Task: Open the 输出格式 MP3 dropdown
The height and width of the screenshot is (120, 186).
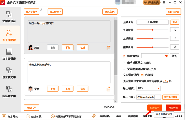Action: [149, 88]
